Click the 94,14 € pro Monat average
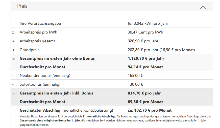This screenshot has height=128, width=220. [x=145, y=67]
